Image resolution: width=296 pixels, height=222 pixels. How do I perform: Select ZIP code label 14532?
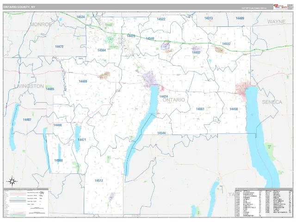pos(226,44)
